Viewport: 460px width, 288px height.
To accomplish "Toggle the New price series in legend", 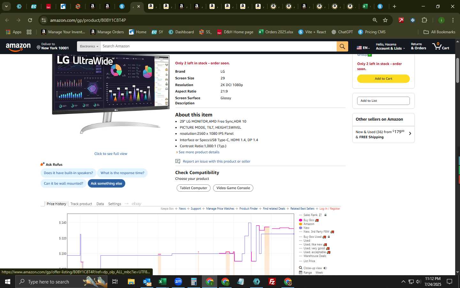I will click(x=304, y=228).
